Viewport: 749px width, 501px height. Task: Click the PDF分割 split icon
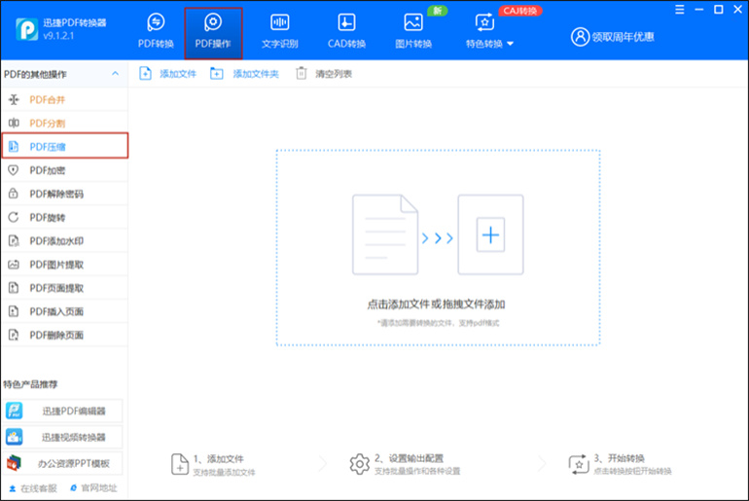tap(14, 123)
